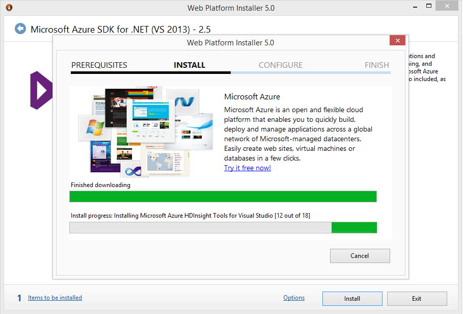This screenshot has width=463, height=314.
Task: Follow the Try it free now! link
Action: tap(248, 168)
